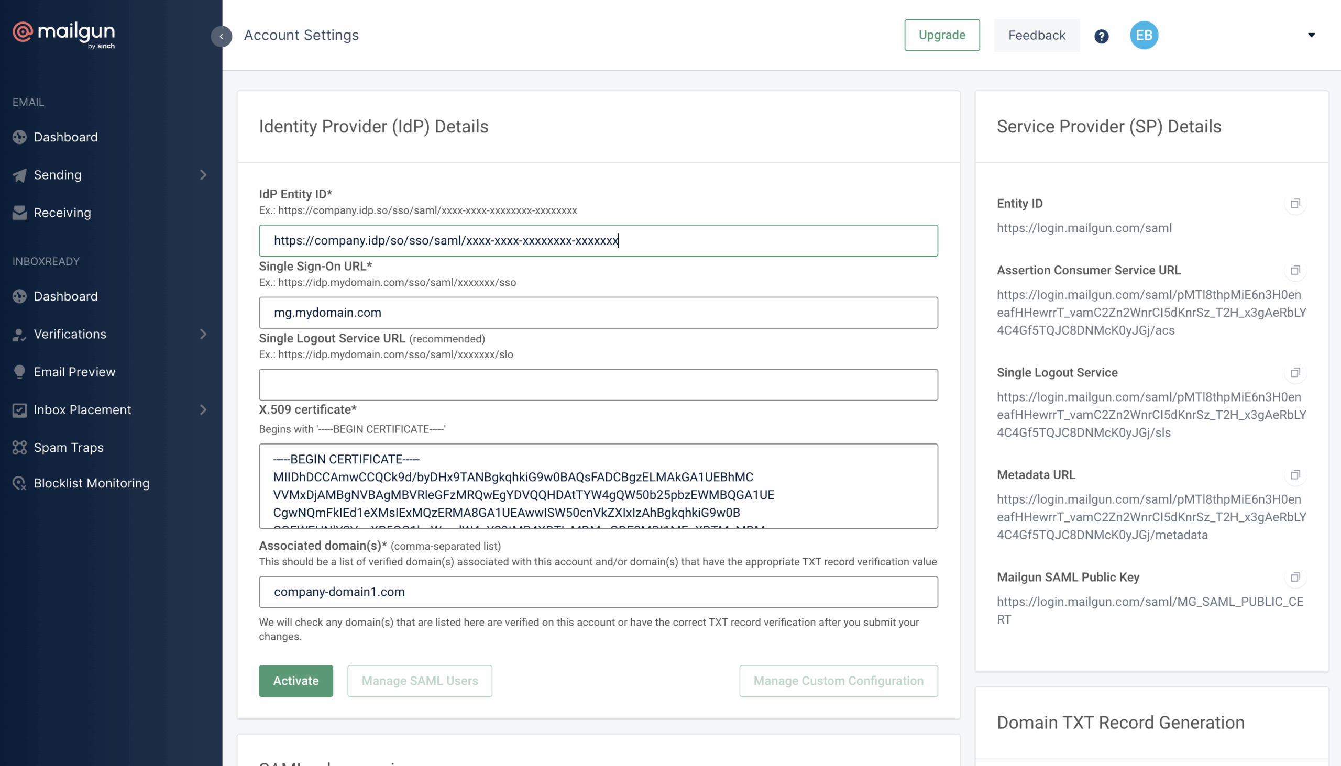Click the Domain TXT Record Generation heading
The height and width of the screenshot is (766, 1341).
[1120, 723]
